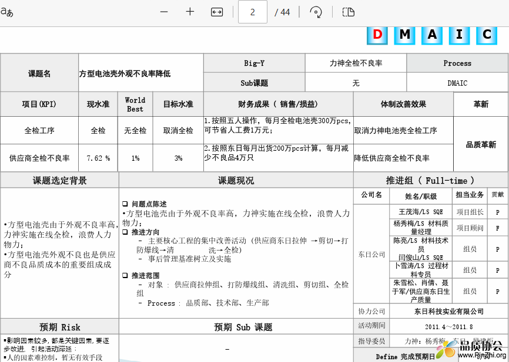This screenshot has height=362, width=509.
Task: Click the '无全检' cell
Action: (x=135, y=131)
